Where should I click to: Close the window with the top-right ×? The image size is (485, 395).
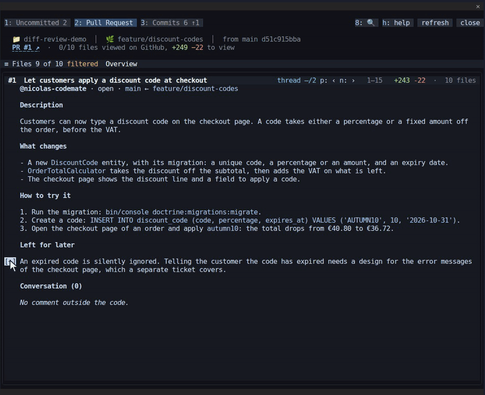tap(478, 6)
